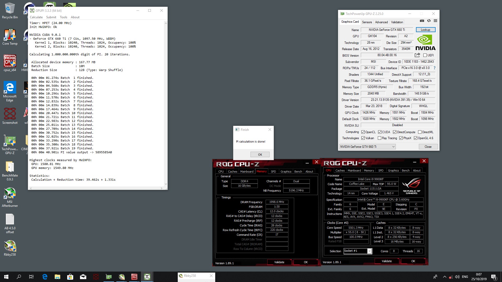Click the ENG language indicator
The height and width of the screenshot is (282, 502).
click(465, 277)
